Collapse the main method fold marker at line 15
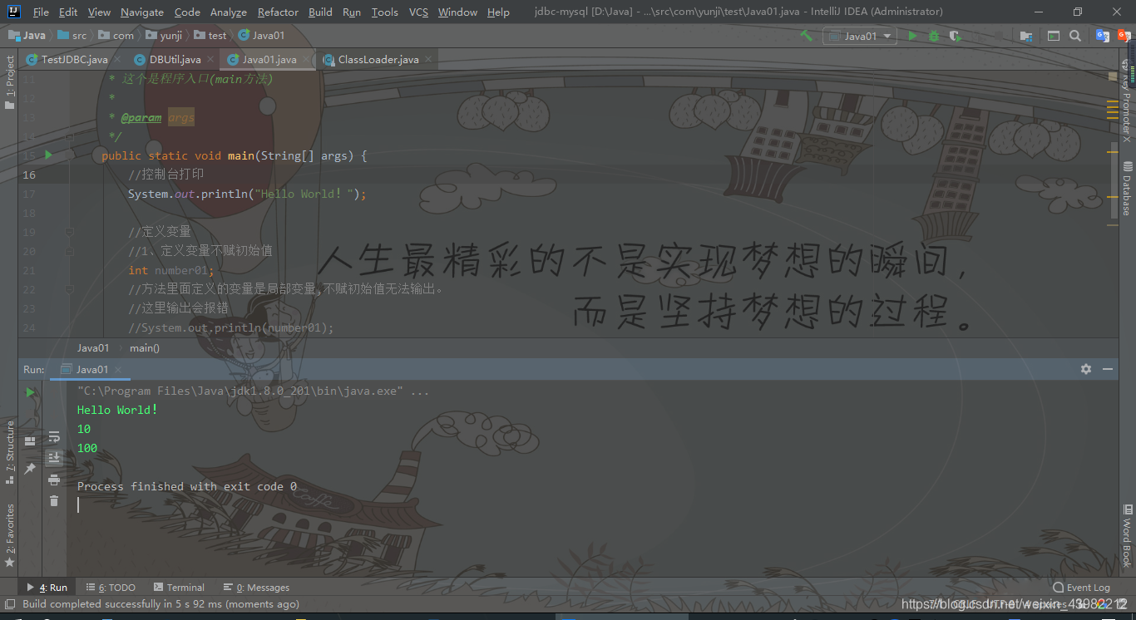This screenshot has height=620, width=1136. 70,155
